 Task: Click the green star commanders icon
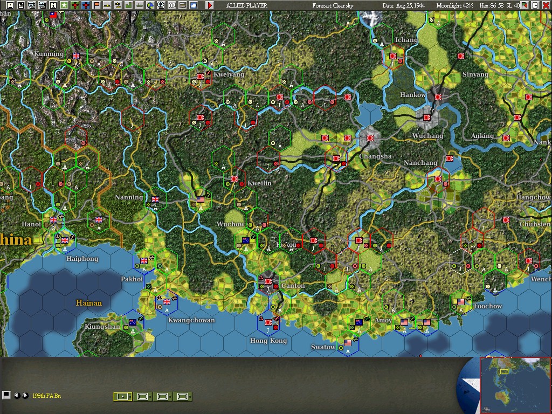pyautogui.click(x=64, y=5)
